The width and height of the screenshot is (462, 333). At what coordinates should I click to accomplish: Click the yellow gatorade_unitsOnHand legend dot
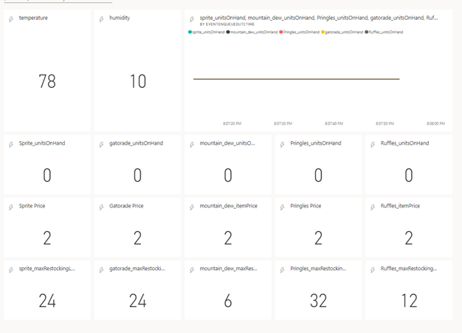(x=323, y=32)
